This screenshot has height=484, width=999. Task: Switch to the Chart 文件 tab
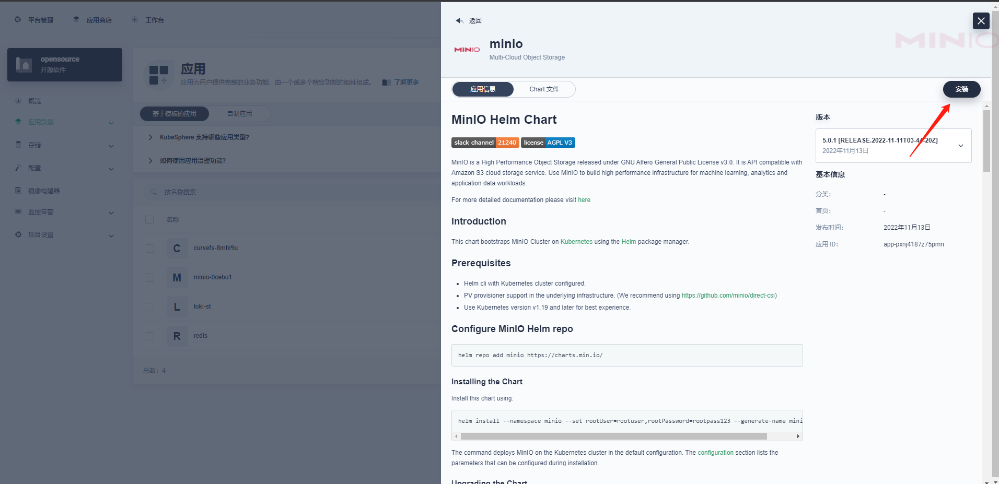pos(544,89)
